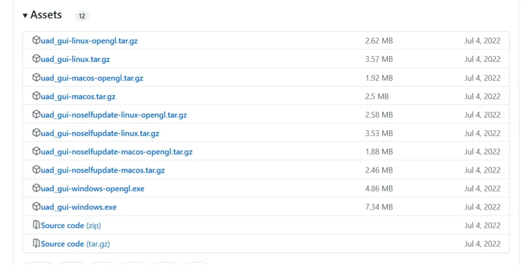Click package icon beside uad_gui-noselfupdate-macos.tar.gz
The height and width of the screenshot is (265, 532).
pyautogui.click(x=36, y=170)
